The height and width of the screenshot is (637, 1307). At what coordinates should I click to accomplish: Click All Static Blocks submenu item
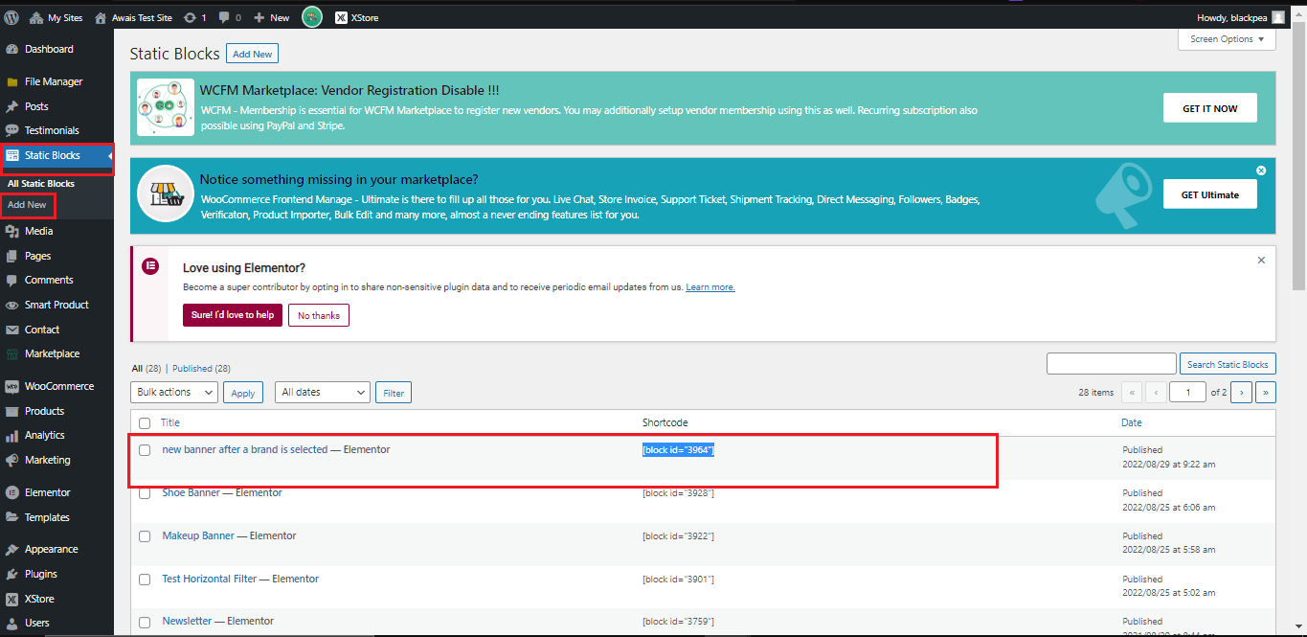pyautogui.click(x=41, y=183)
